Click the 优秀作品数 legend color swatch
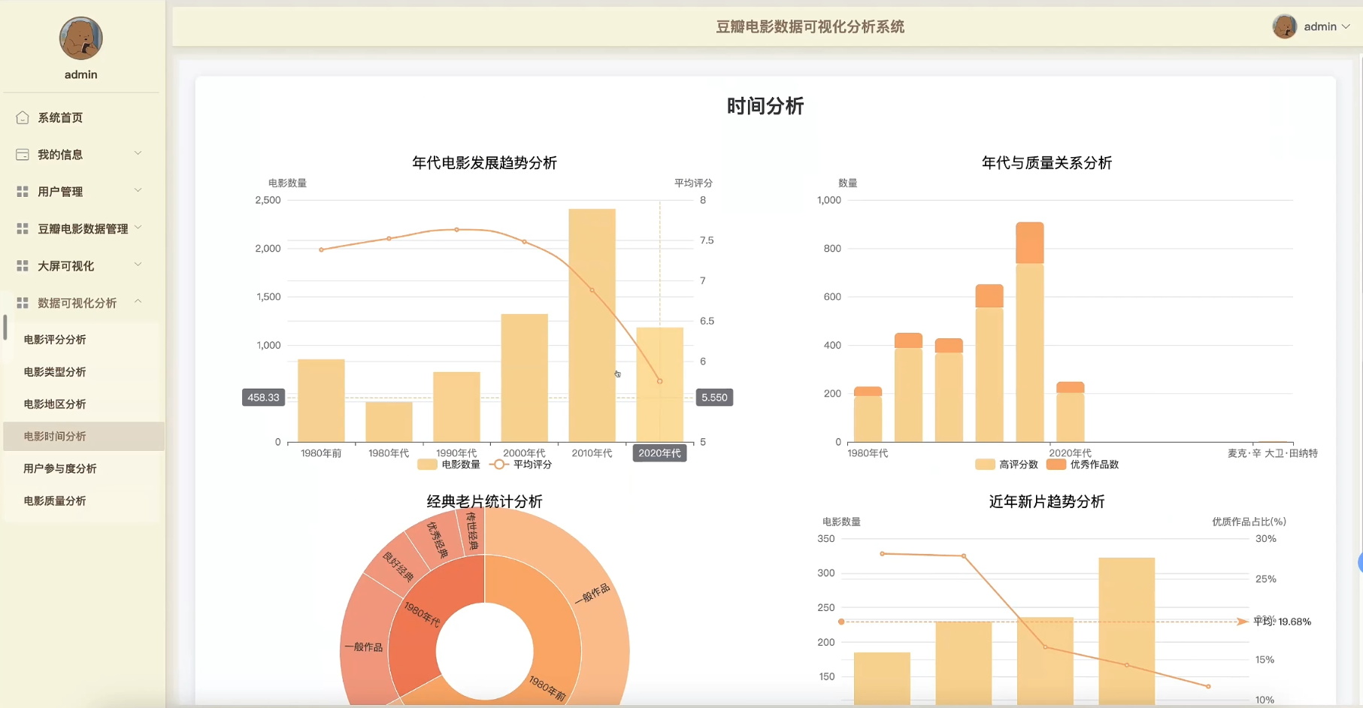The width and height of the screenshot is (1363, 708). tap(1056, 464)
